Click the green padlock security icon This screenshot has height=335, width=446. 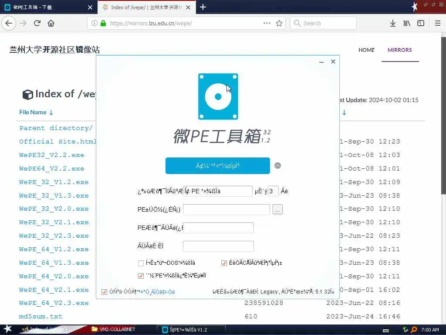103,23
